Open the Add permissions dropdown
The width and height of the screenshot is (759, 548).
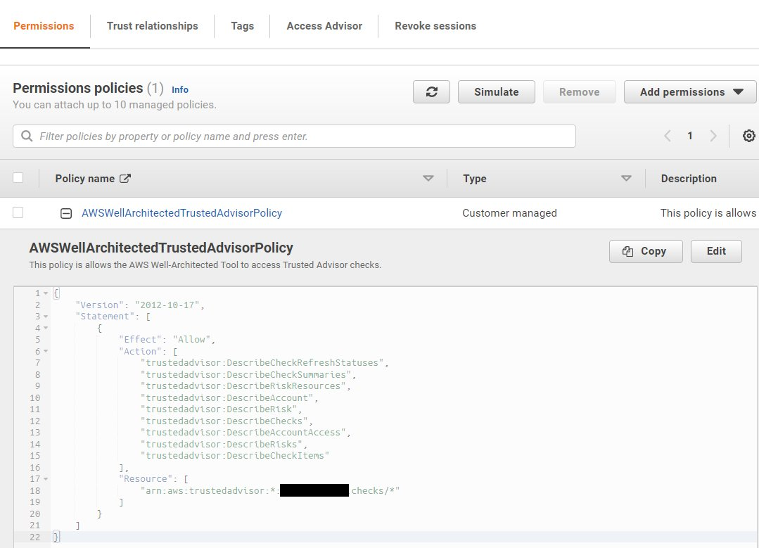(690, 92)
